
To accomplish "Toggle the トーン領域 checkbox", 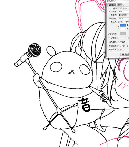I will click(118, 38).
